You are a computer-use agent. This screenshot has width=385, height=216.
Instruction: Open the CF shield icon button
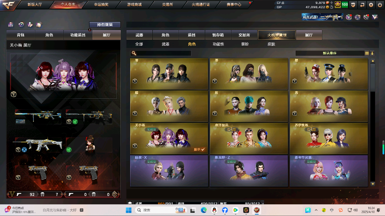pyautogui.click(x=353, y=5)
